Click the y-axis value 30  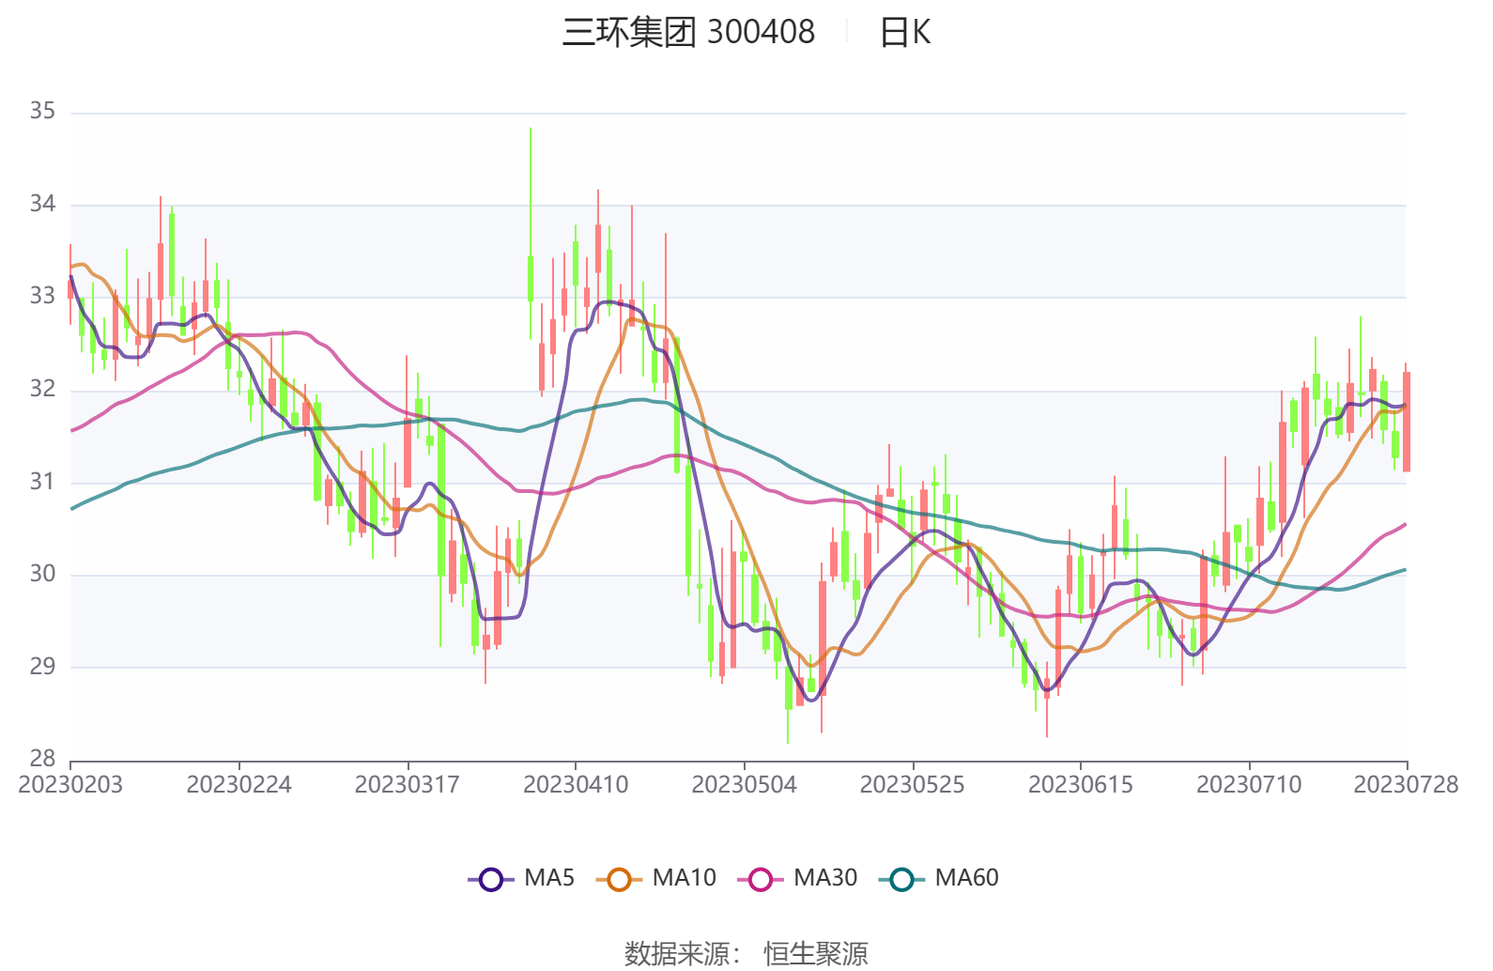tap(42, 574)
